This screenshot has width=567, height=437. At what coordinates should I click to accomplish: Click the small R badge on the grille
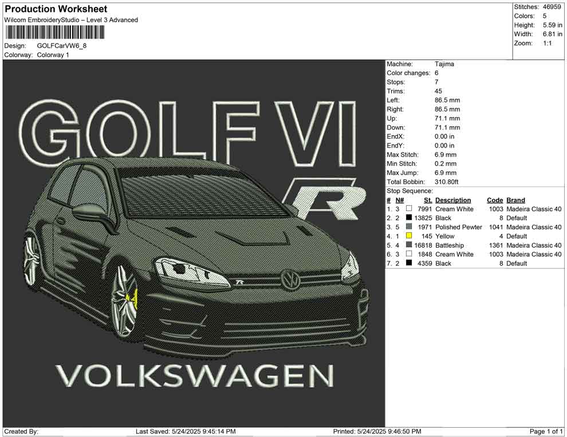point(240,282)
